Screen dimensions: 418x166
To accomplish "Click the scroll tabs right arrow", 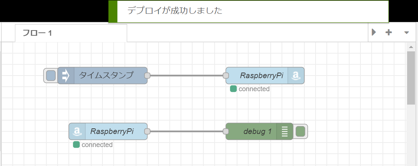I will coord(374,32).
